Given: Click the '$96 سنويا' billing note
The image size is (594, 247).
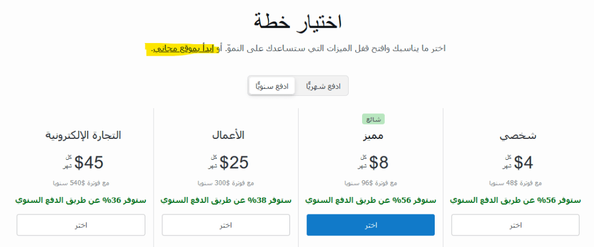Looking at the screenshot, I should pos(371,183).
